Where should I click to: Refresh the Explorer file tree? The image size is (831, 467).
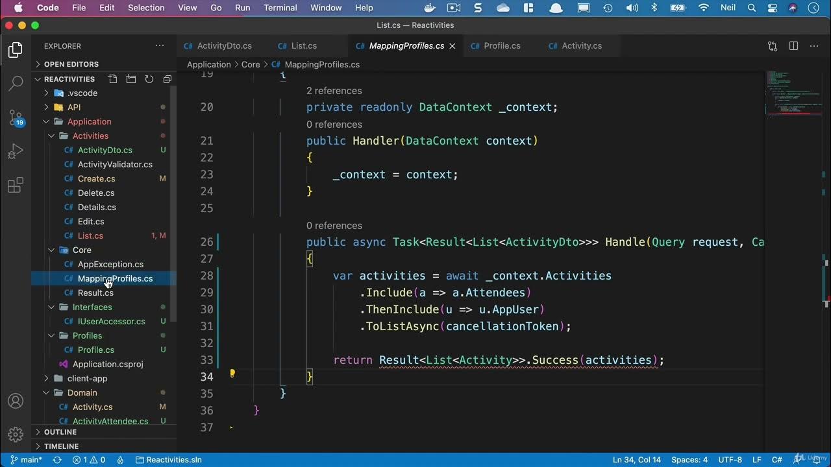coord(149,79)
